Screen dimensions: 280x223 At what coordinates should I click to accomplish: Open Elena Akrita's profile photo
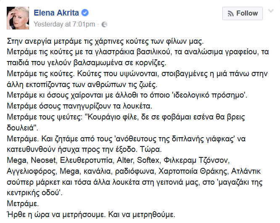click(x=18, y=18)
